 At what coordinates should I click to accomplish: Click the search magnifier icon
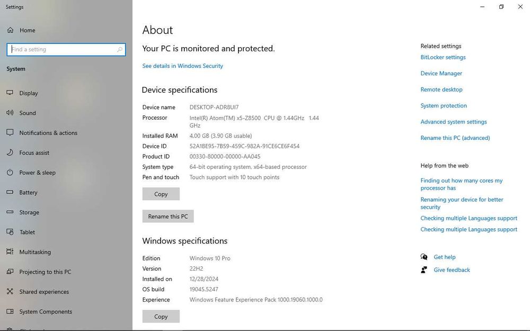click(x=120, y=49)
